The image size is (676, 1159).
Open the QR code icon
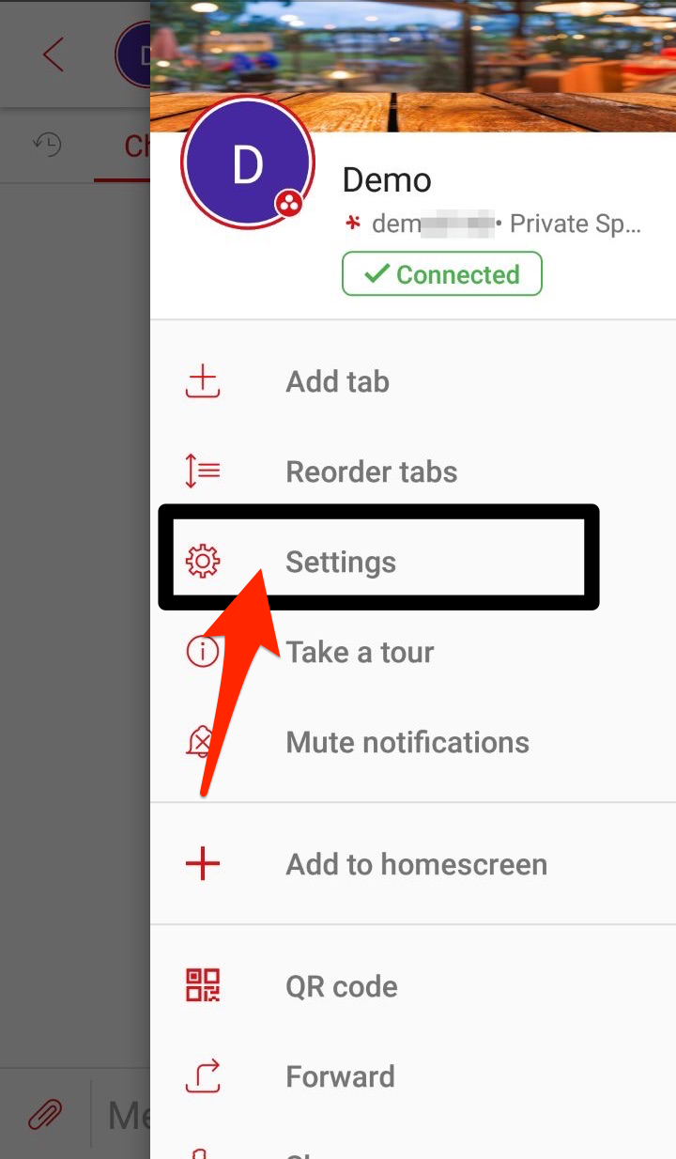coord(202,986)
